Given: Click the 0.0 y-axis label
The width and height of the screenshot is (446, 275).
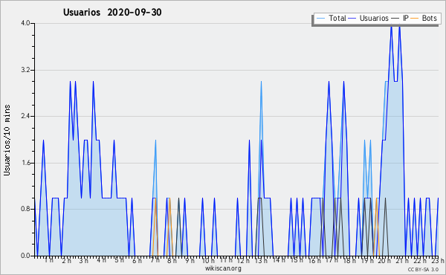Looking at the screenshot, I should tap(25, 256).
